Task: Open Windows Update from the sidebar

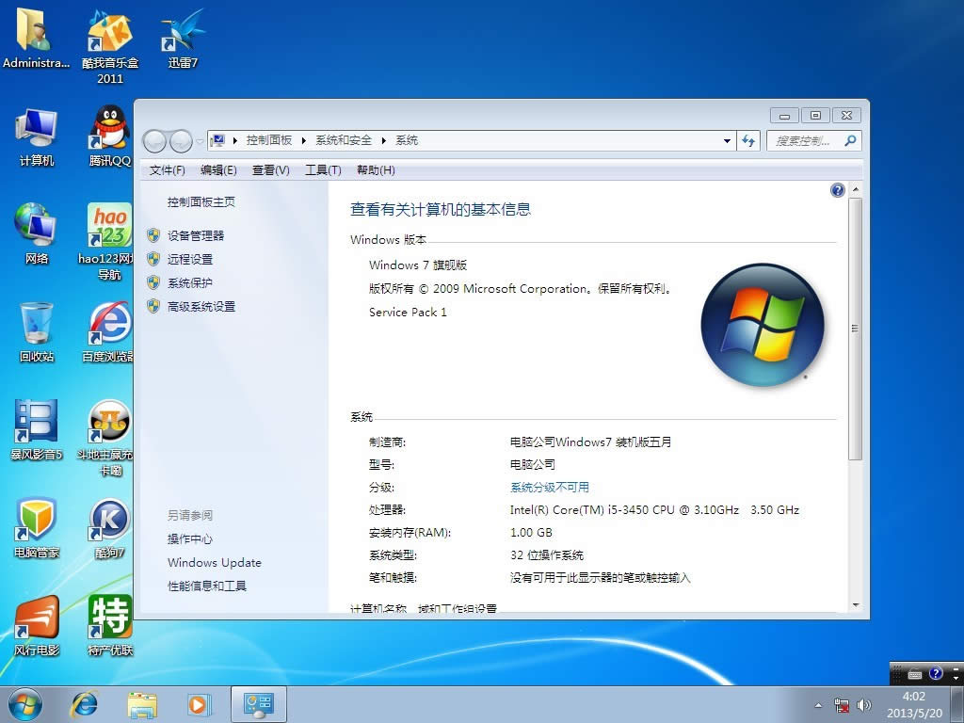Action: tap(214, 562)
